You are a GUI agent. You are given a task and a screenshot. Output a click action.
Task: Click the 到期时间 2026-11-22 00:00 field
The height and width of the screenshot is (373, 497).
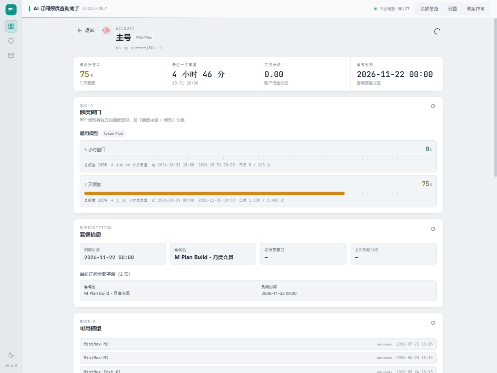click(123, 254)
